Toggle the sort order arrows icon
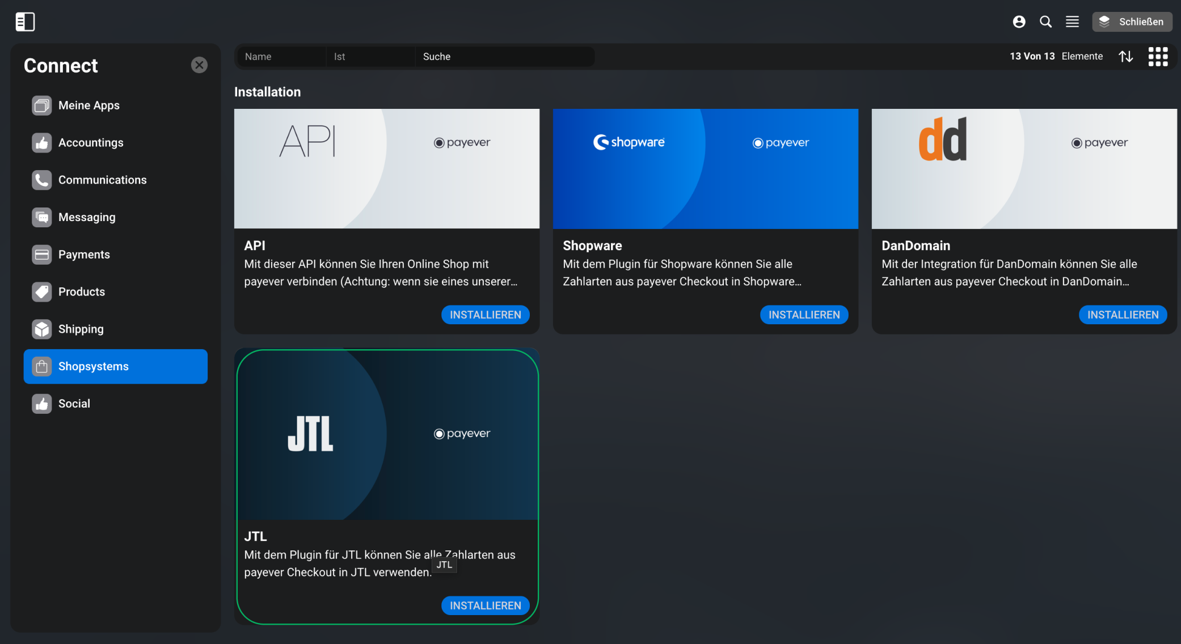The width and height of the screenshot is (1181, 644). point(1126,56)
